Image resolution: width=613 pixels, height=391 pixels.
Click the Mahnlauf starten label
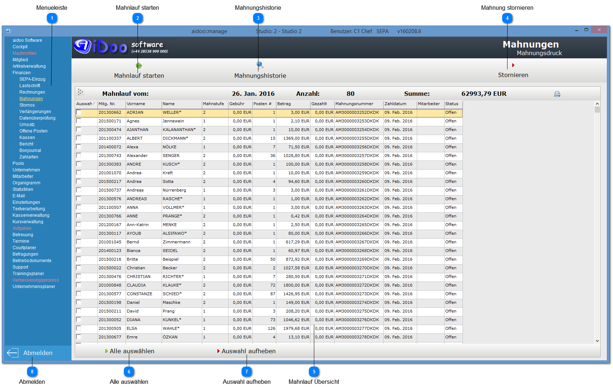coord(139,76)
